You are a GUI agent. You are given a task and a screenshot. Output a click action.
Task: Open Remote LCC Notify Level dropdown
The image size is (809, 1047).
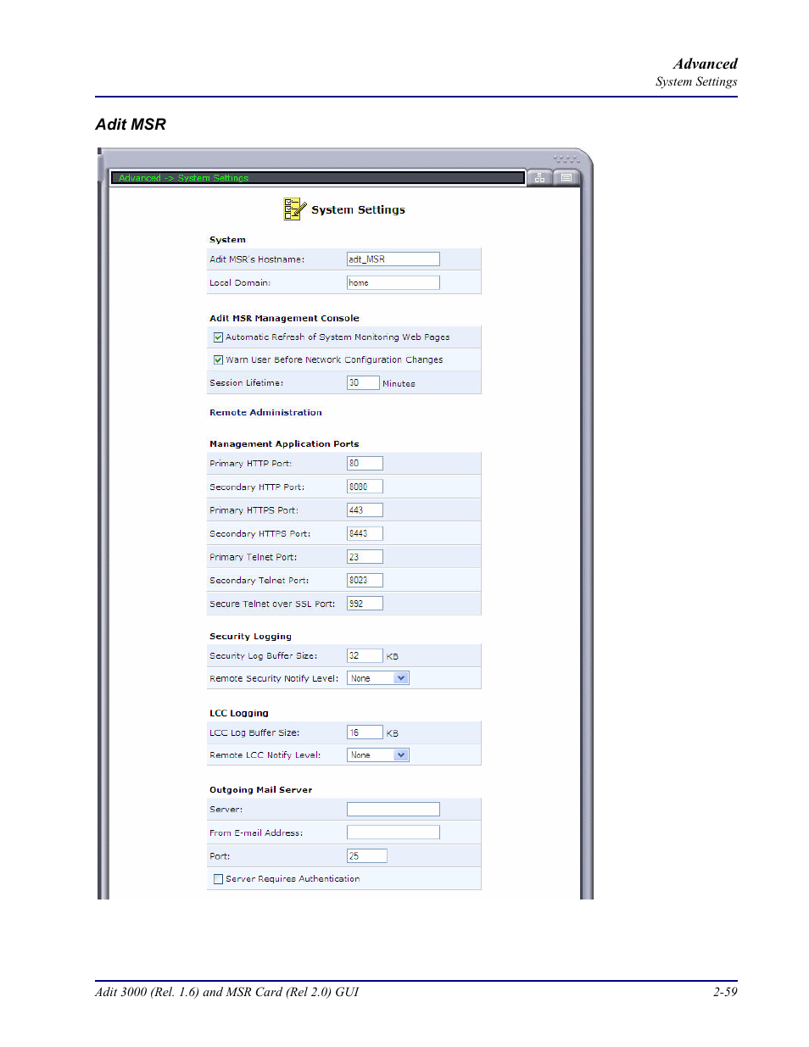click(x=378, y=755)
